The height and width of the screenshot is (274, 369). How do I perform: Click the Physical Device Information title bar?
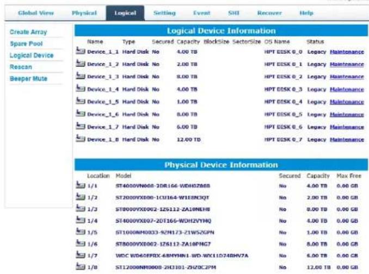tap(221, 165)
